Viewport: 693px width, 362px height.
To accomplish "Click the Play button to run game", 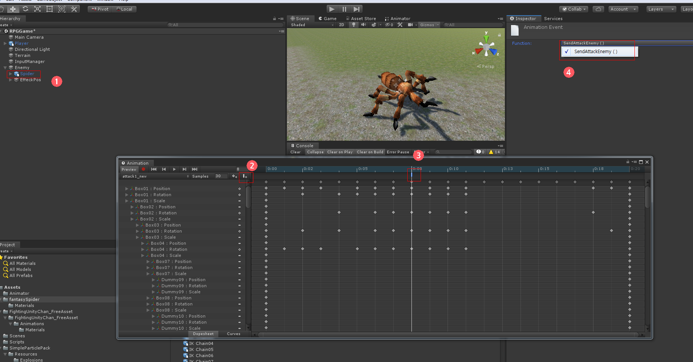I will tap(332, 9).
